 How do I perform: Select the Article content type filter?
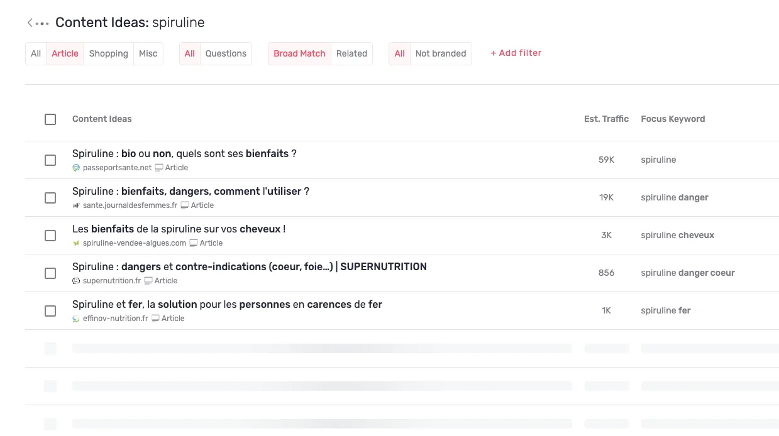(x=65, y=53)
